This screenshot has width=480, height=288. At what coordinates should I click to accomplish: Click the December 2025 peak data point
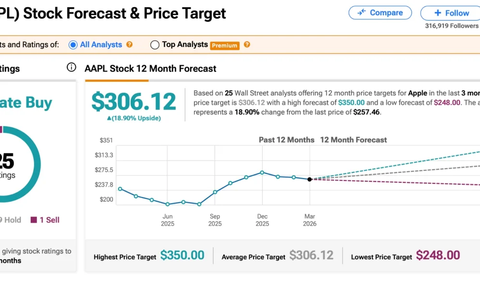tap(262, 172)
